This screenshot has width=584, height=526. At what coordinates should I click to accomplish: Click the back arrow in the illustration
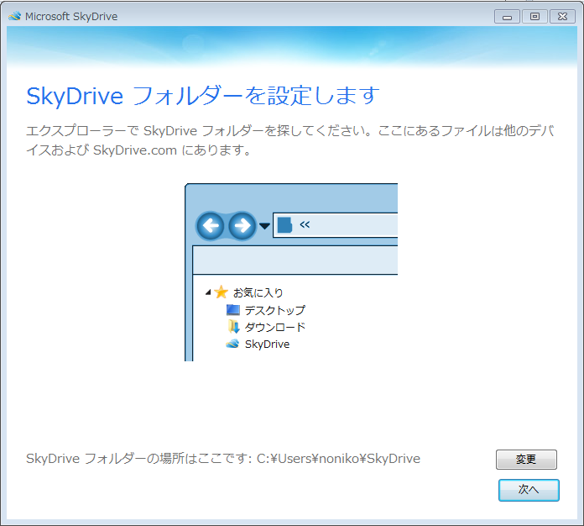211,226
